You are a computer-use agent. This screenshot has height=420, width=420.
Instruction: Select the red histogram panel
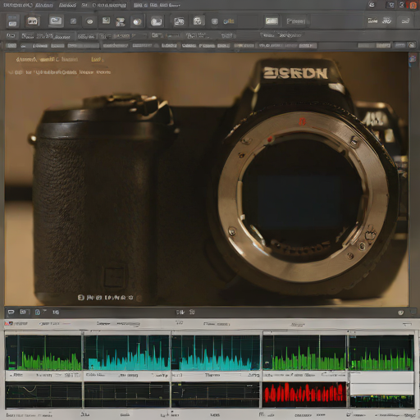pos(304,395)
